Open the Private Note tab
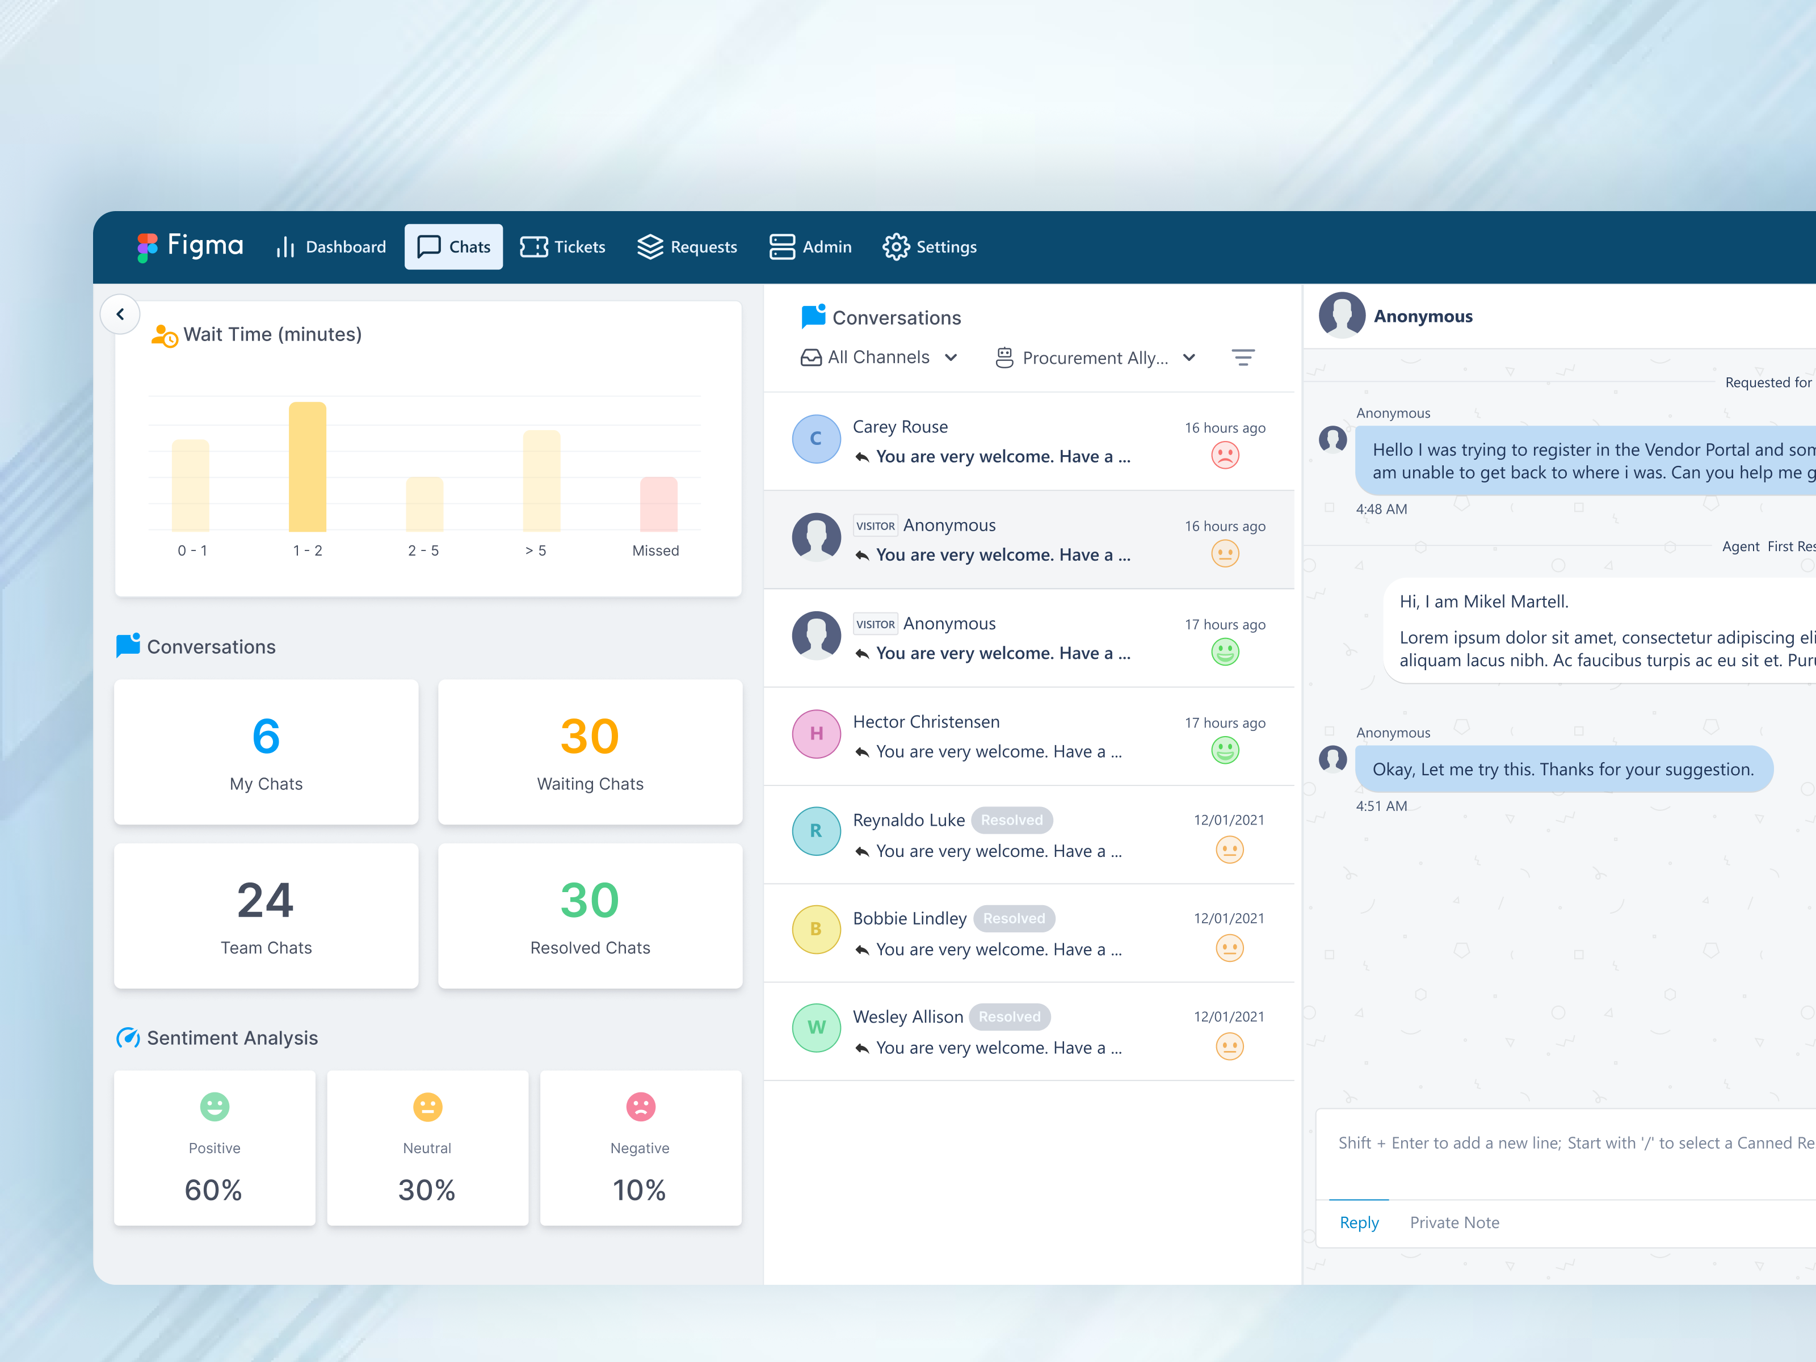Image resolution: width=1816 pixels, height=1362 pixels. coord(1454,1222)
